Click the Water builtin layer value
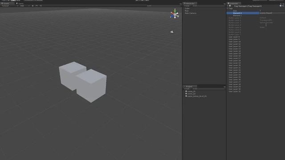This screenshot has height=160, width=285. click(262, 27)
